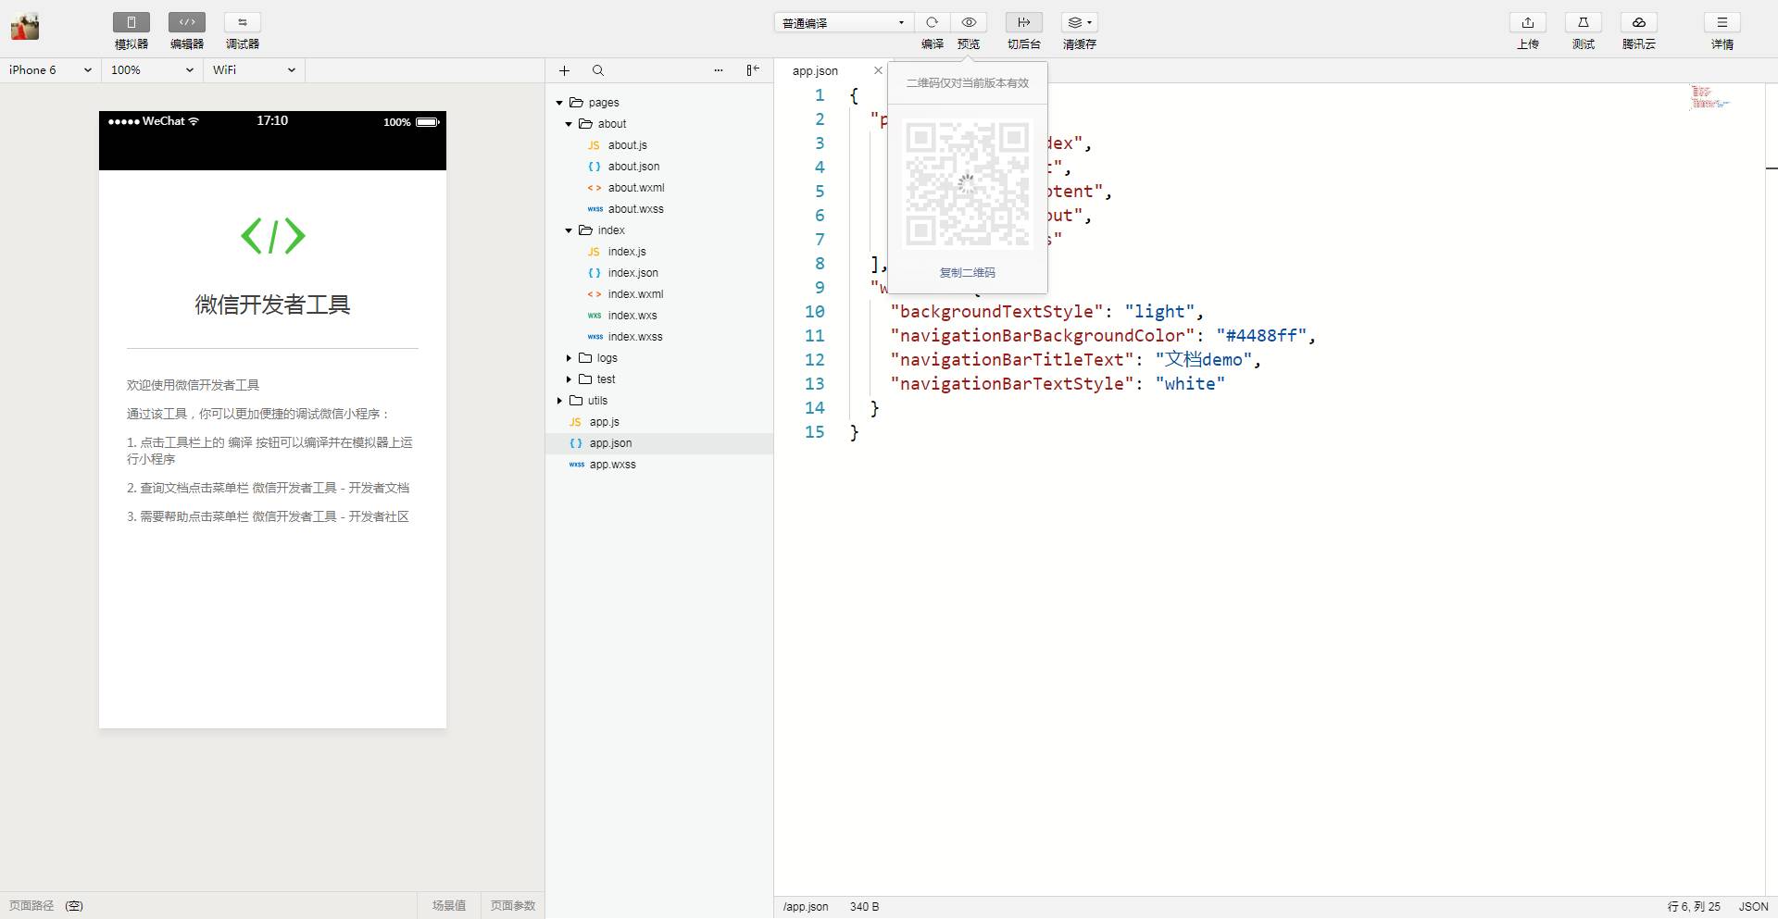Expand the logs folder
Image resolution: width=1778 pixels, height=919 pixels.
[607, 358]
